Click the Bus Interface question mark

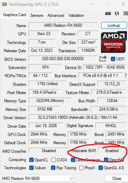[126, 76]
